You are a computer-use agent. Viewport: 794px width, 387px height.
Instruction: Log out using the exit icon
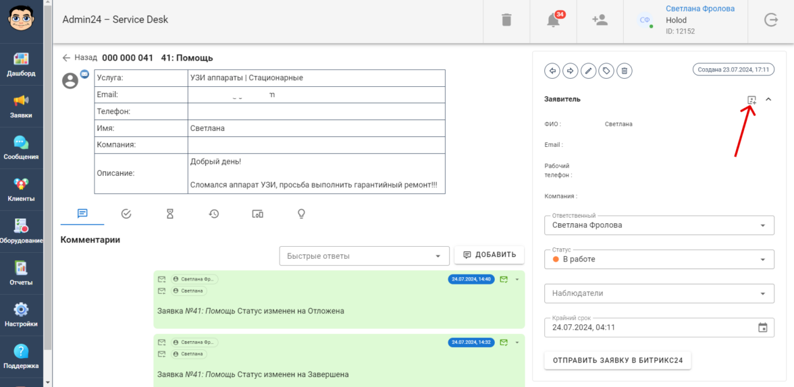(x=771, y=20)
